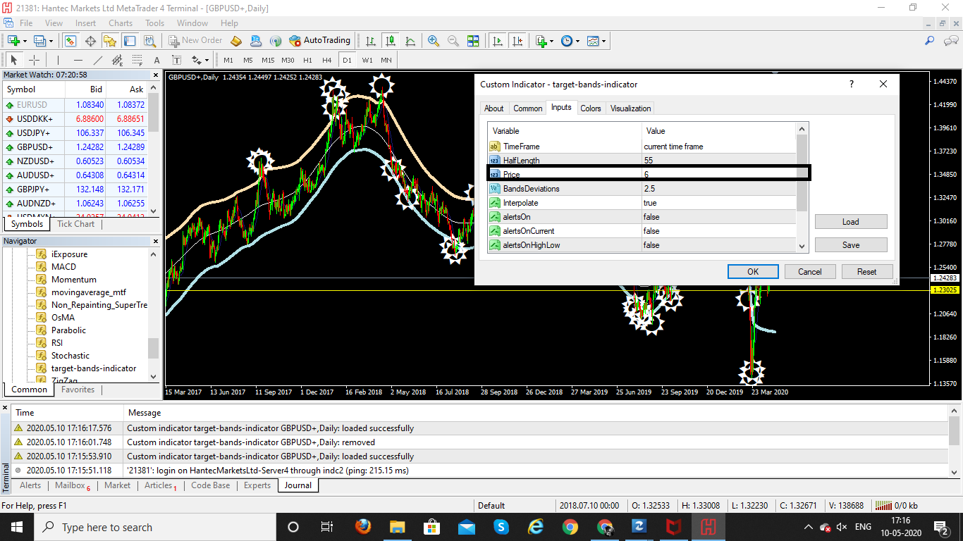Image resolution: width=963 pixels, height=541 pixels.
Task: Select the Crosshair tool
Action: pyautogui.click(x=34, y=60)
